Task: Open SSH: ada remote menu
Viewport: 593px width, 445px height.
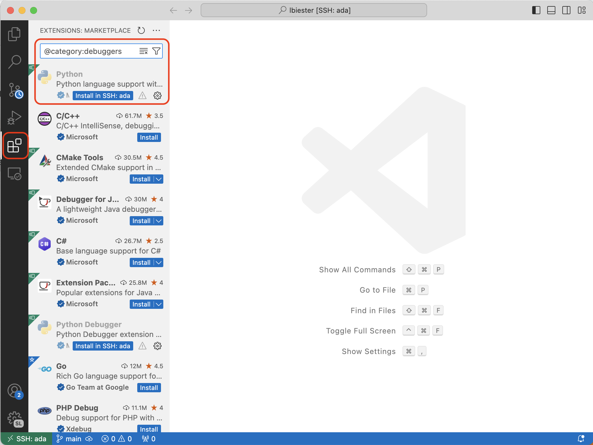Action: point(27,439)
